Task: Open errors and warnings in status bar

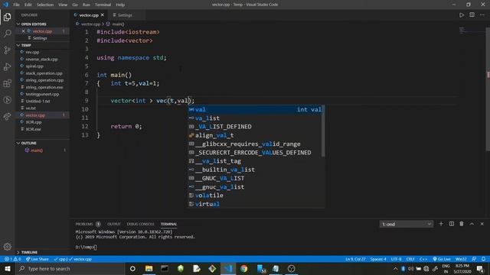Action: coord(12,259)
